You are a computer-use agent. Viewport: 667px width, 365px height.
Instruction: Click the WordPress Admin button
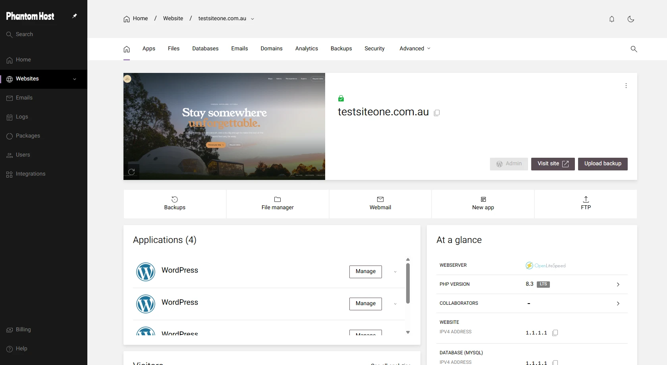[509, 164]
